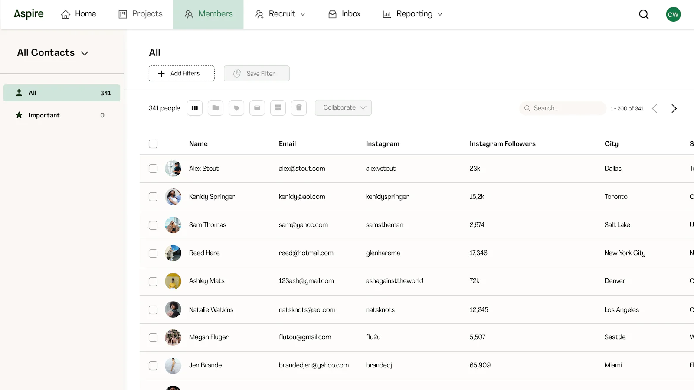Switch to the Projects tab
Viewport: 694px width, 390px height.
click(141, 14)
